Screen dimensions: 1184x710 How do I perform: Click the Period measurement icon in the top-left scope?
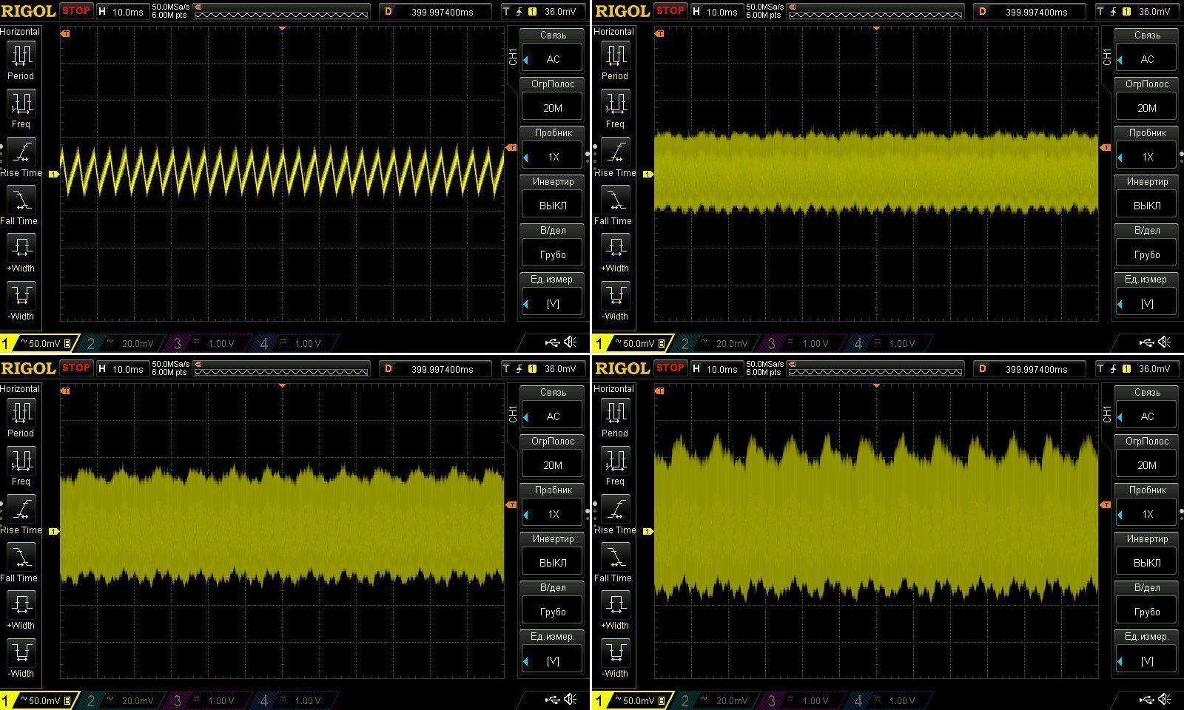(21, 55)
